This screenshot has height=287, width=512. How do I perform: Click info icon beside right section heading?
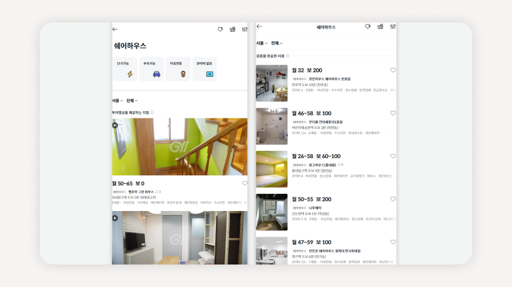(287, 56)
